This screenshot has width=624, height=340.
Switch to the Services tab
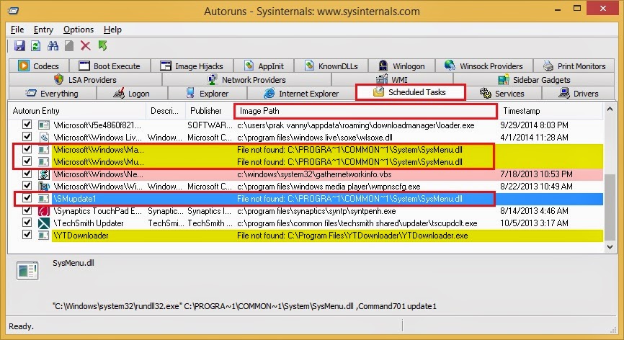coord(502,94)
